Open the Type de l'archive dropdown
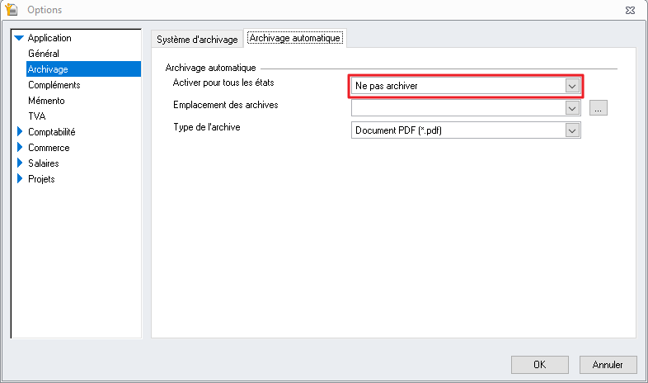The image size is (648, 383). (572, 130)
